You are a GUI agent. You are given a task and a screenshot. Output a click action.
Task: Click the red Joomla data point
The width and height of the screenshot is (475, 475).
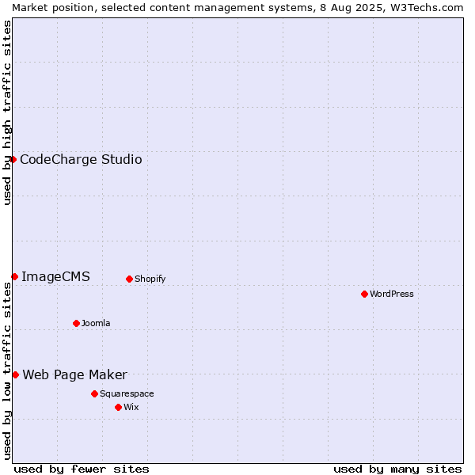click(x=76, y=323)
